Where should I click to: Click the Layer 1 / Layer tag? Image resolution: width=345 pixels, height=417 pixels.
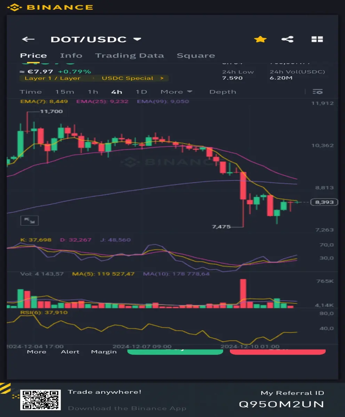[x=53, y=78]
